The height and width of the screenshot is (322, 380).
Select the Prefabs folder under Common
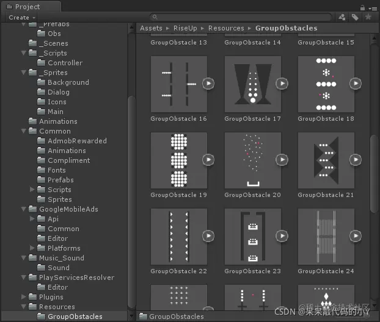(x=55, y=180)
